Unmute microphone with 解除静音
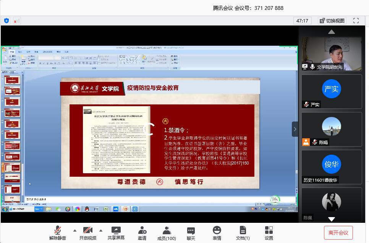The width and height of the screenshot is (369, 243). tap(57, 233)
